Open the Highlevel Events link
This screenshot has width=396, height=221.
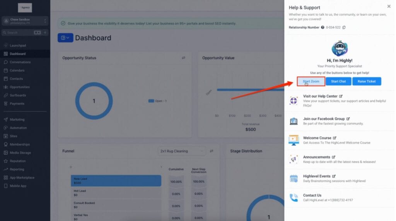click(x=319, y=176)
